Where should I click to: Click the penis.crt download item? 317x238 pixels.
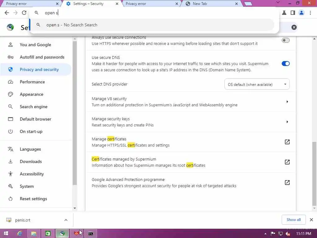pyautogui.click(x=22, y=220)
